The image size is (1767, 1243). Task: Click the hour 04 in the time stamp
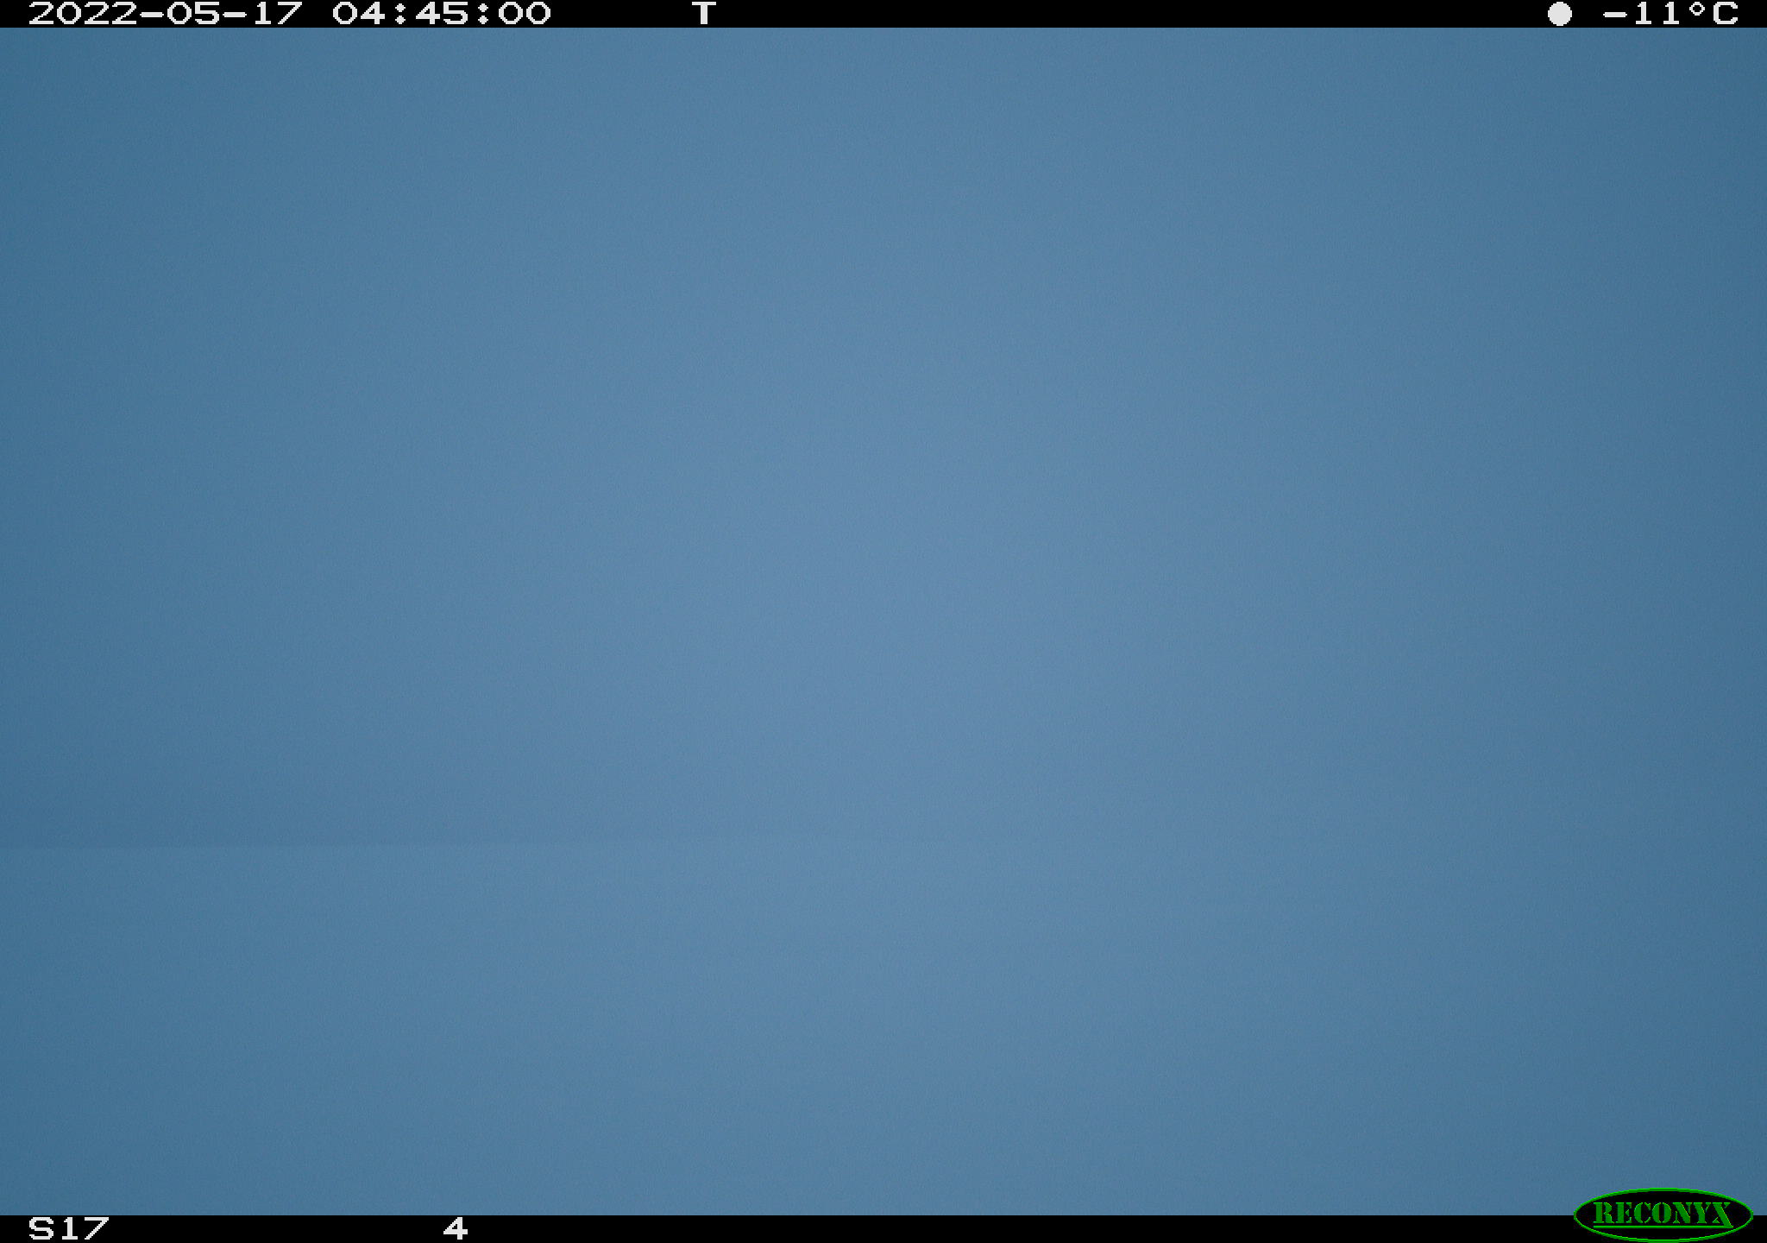359,14
